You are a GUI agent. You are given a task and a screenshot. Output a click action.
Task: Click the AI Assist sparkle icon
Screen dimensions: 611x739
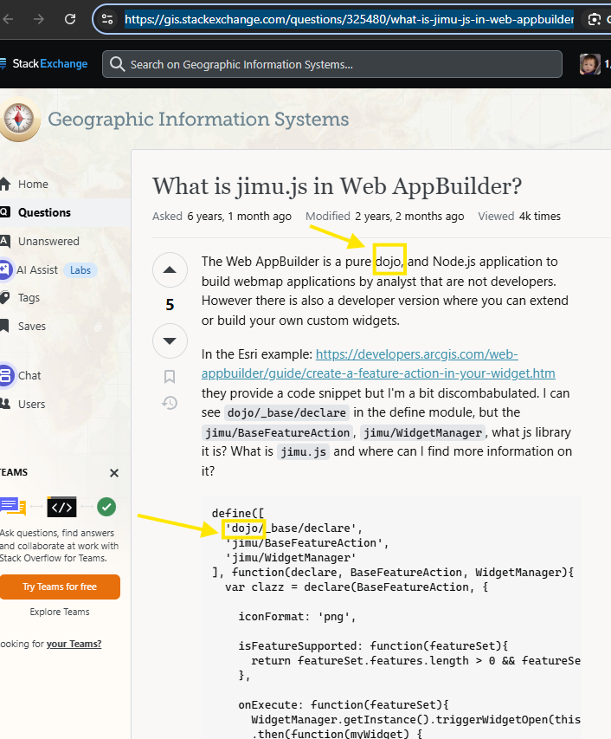coord(4,270)
